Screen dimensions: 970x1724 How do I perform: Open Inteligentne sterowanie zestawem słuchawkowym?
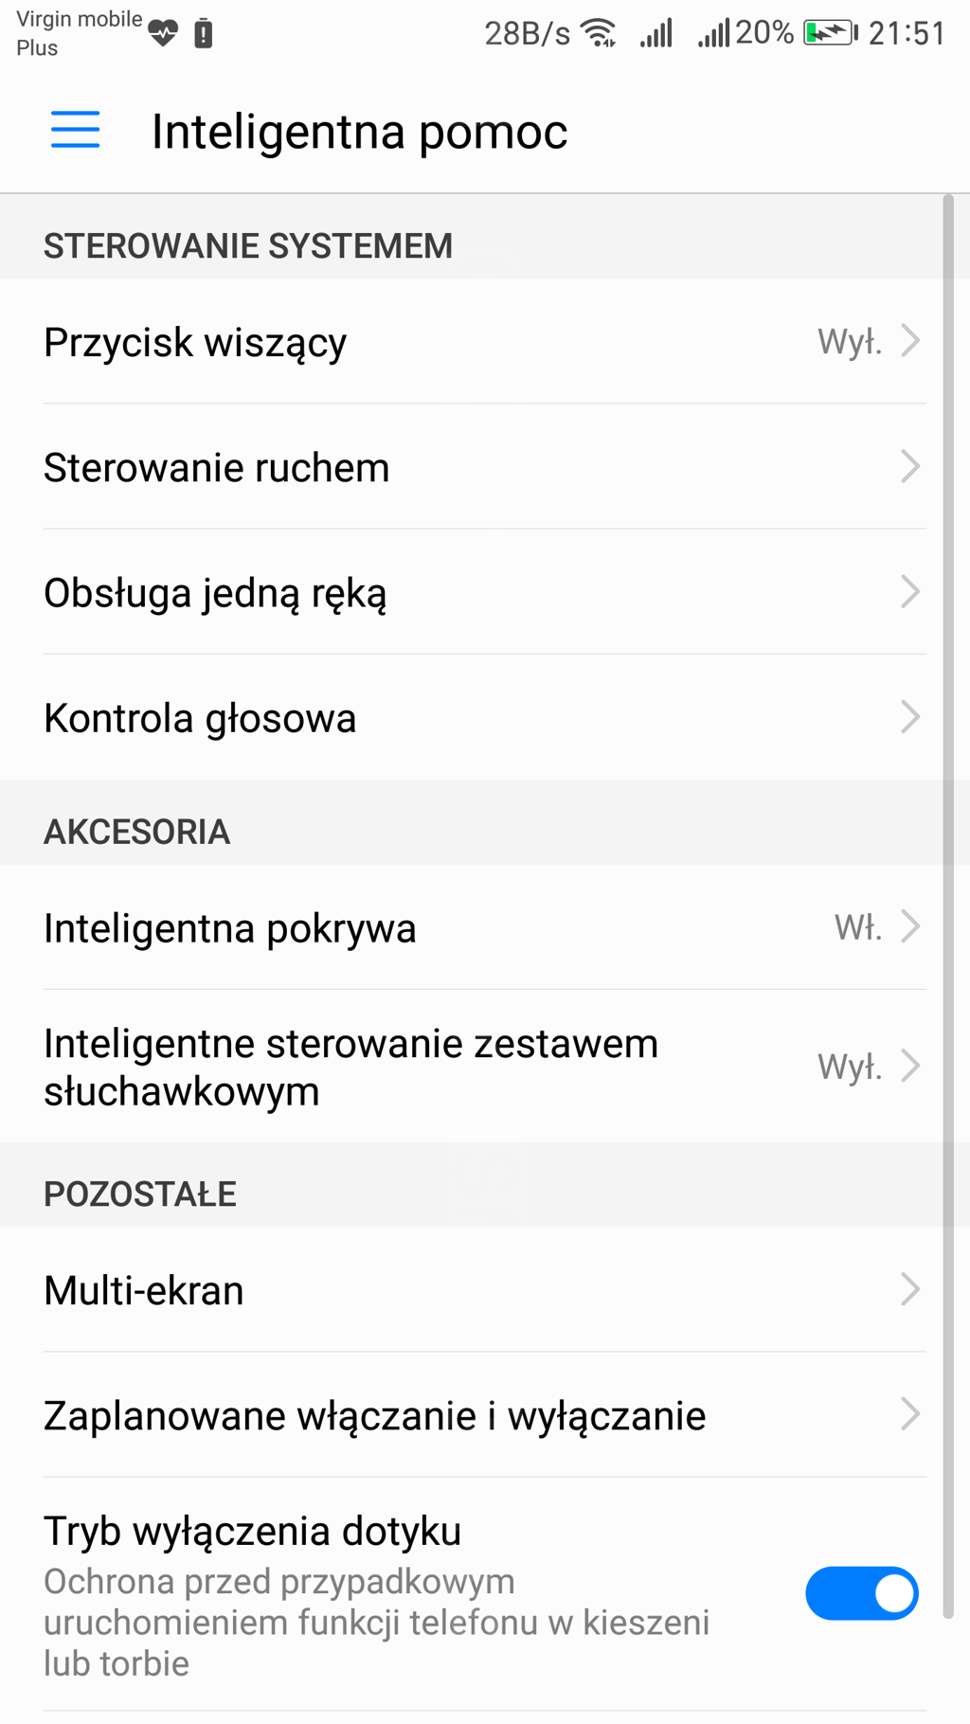pos(350,1067)
